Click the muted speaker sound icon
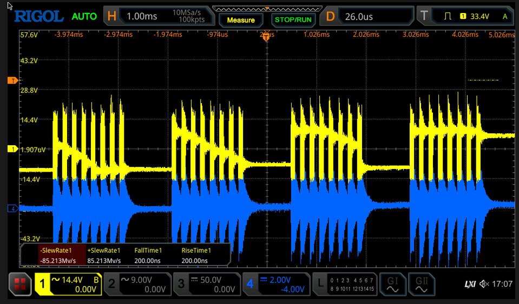 pyautogui.click(x=484, y=284)
